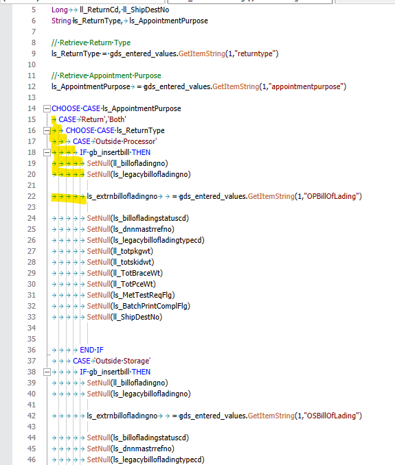Click the "appointmentpurpose" string literal on line 12
395x465 pixels.
click(306, 86)
